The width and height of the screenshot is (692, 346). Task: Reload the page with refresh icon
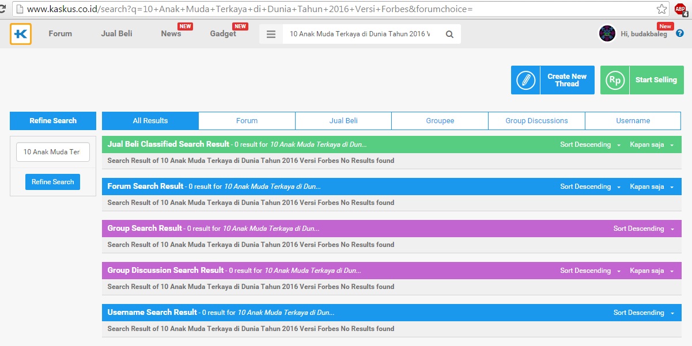point(2,9)
